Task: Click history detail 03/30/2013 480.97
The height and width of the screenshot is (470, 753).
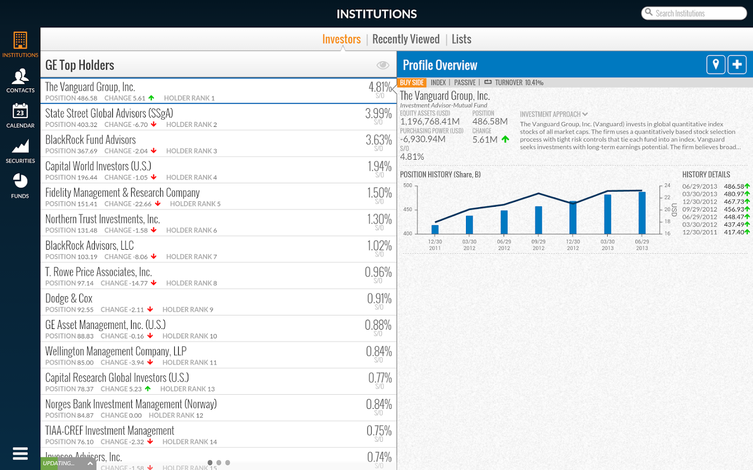Action: pos(716,194)
